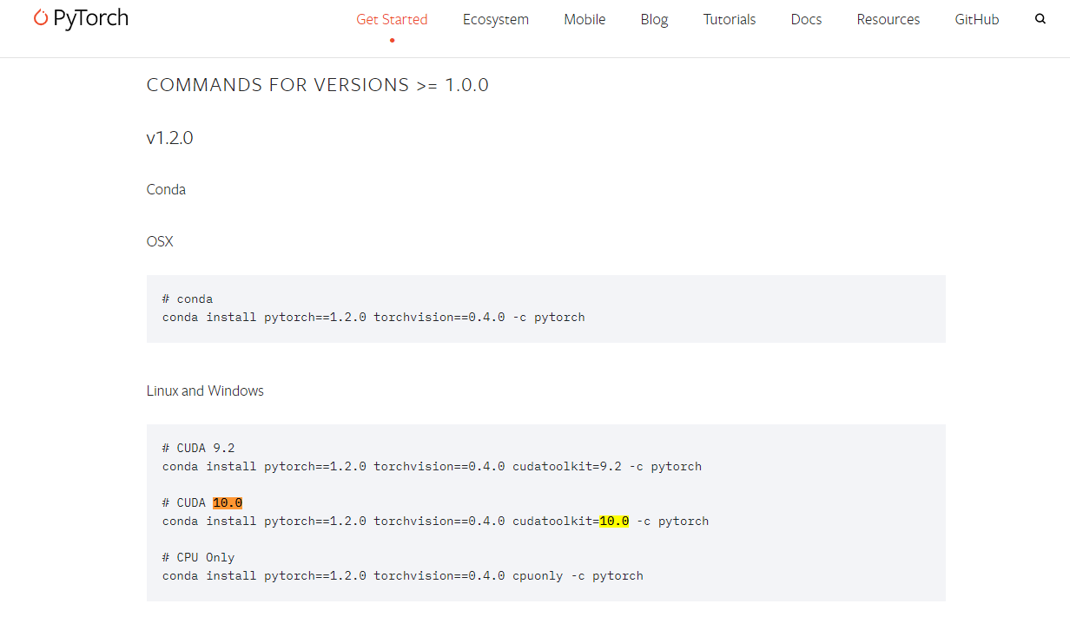Click the cudatoolkit=10.0 install command line
Screen dimensions: 1070x630
pos(435,521)
